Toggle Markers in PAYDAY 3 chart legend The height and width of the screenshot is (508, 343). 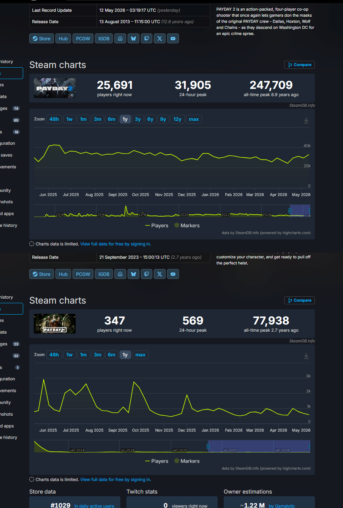pos(187,461)
